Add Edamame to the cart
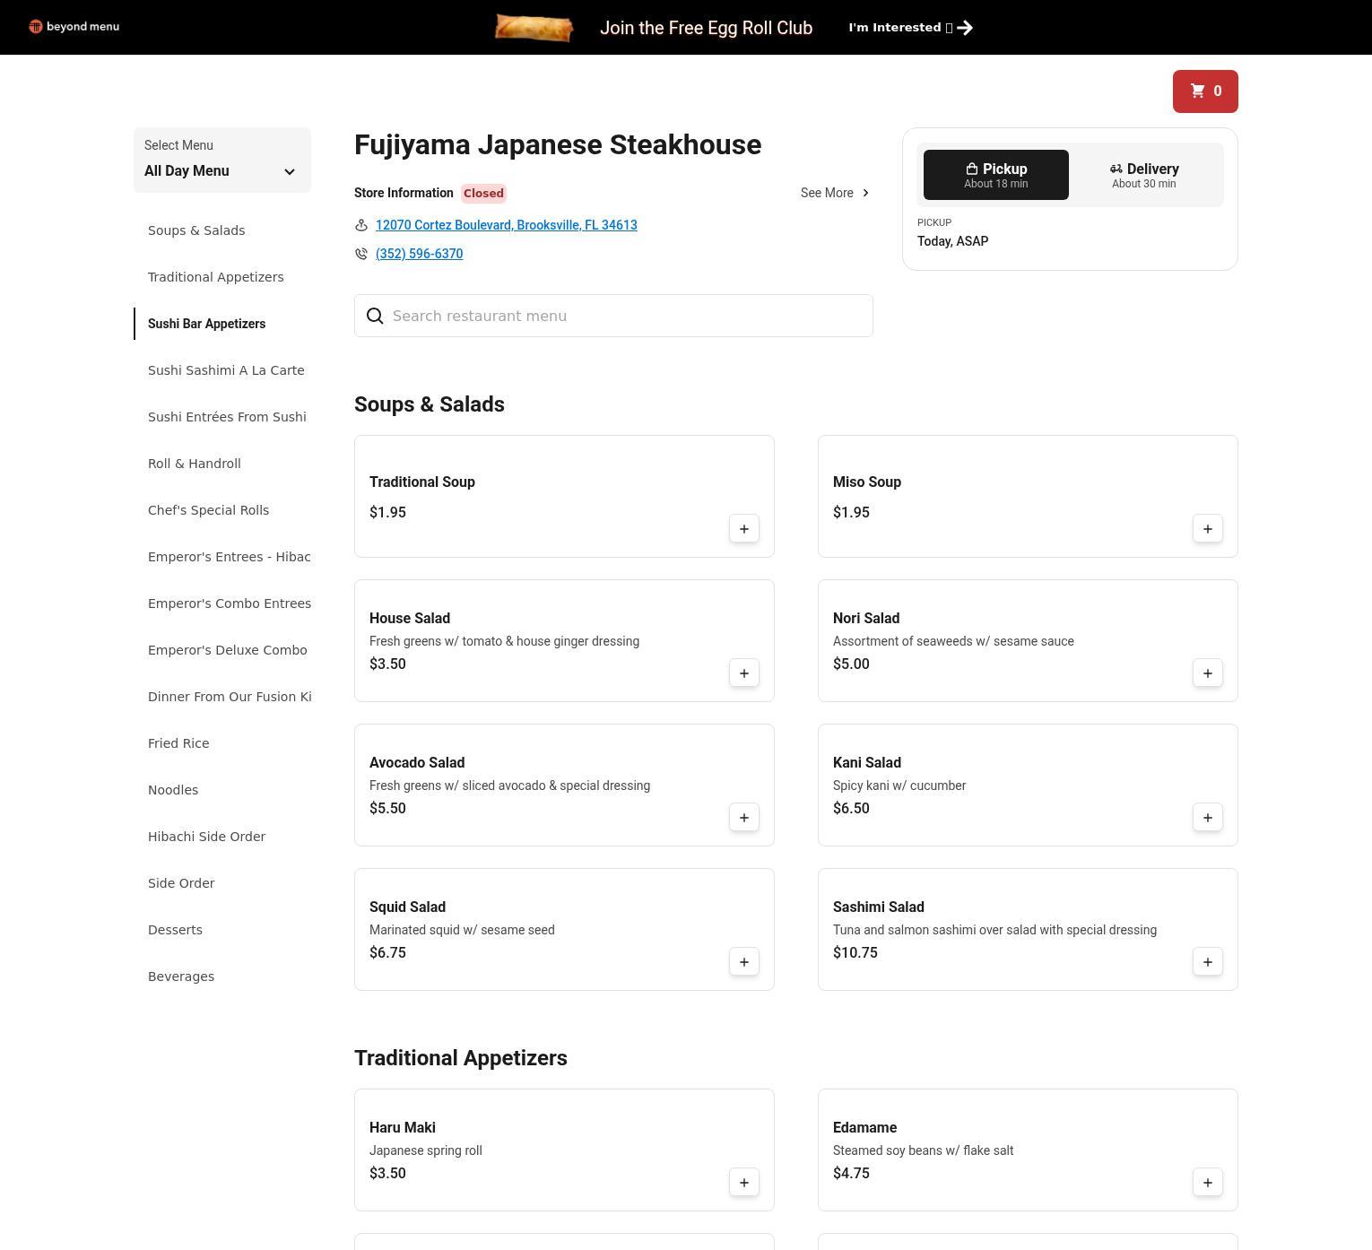This screenshot has width=1372, height=1250. point(1208,1183)
